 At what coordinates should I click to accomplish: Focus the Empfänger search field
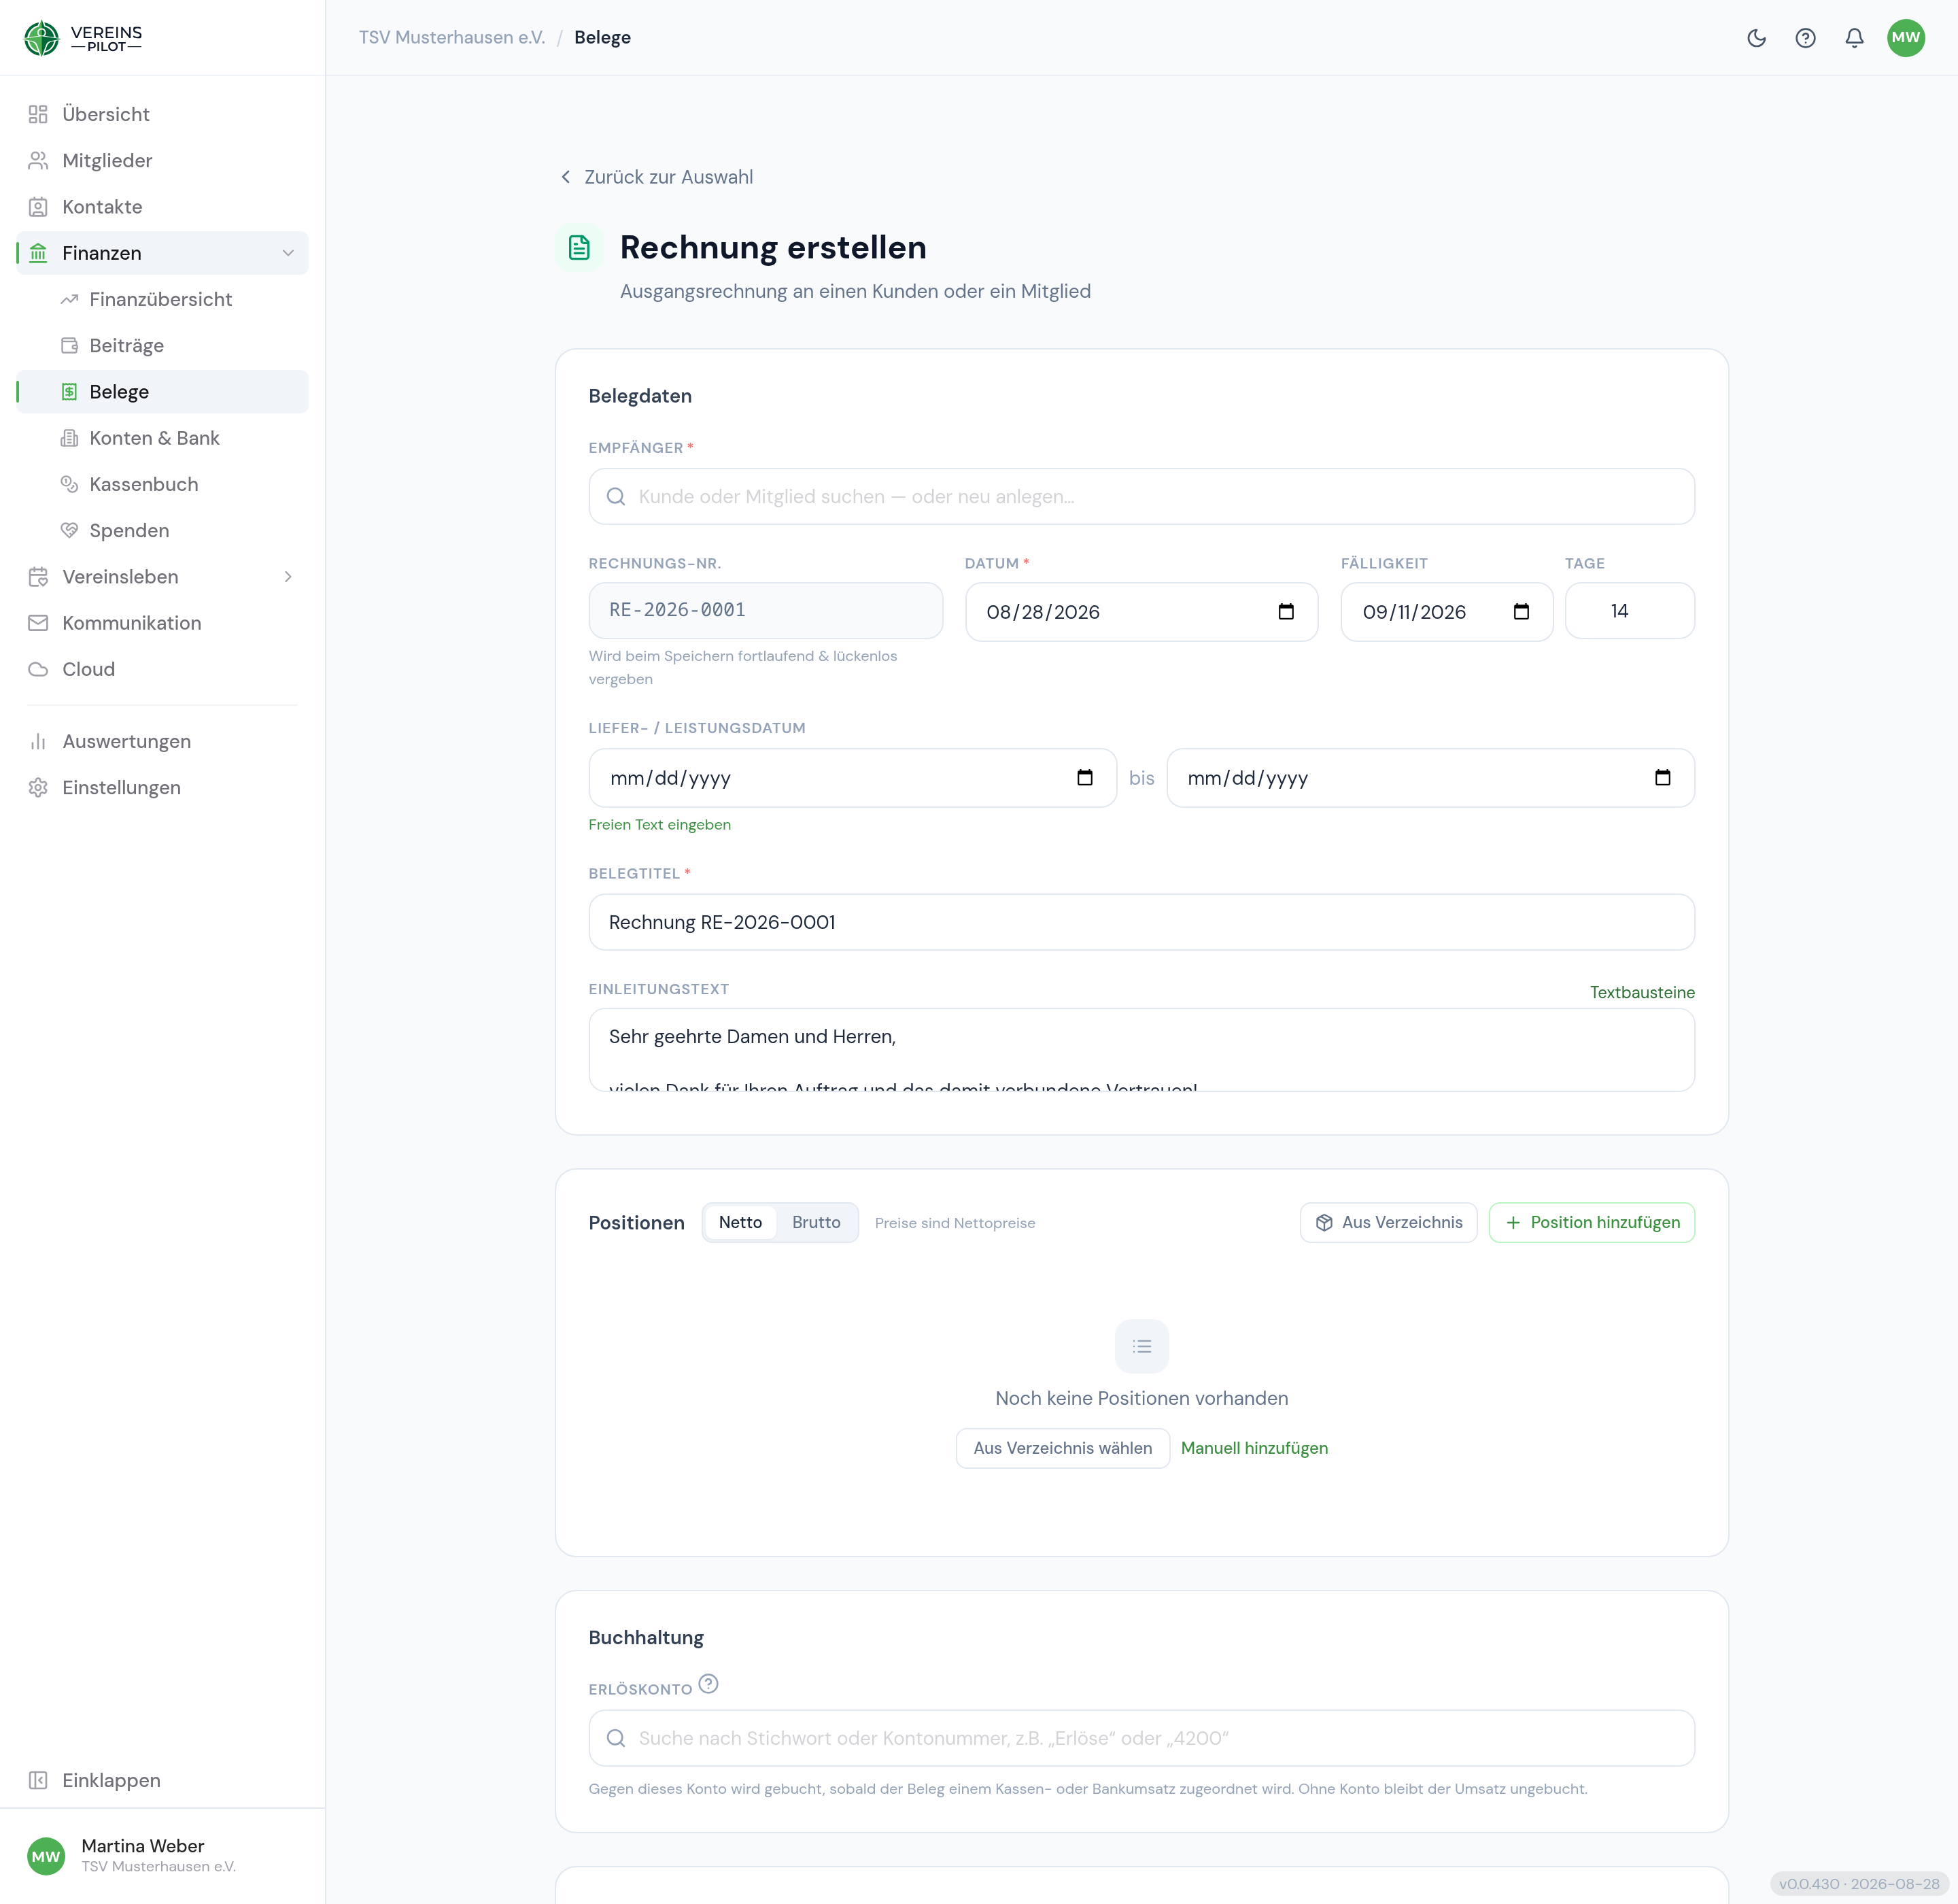tap(1141, 496)
